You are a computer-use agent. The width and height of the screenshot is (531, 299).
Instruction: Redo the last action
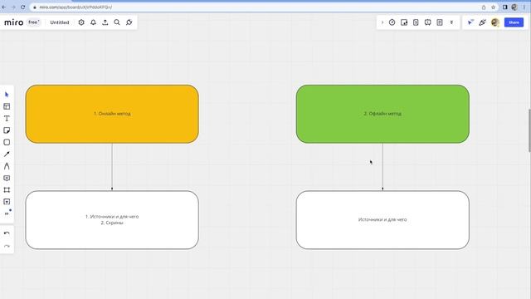click(x=7, y=246)
